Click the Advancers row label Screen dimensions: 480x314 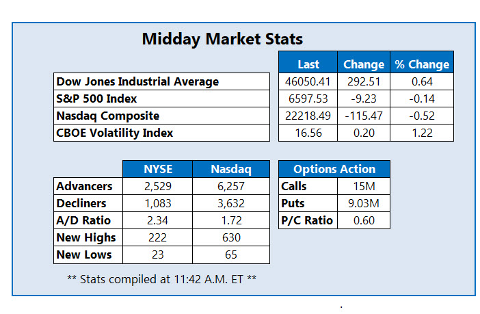point(85,186)
